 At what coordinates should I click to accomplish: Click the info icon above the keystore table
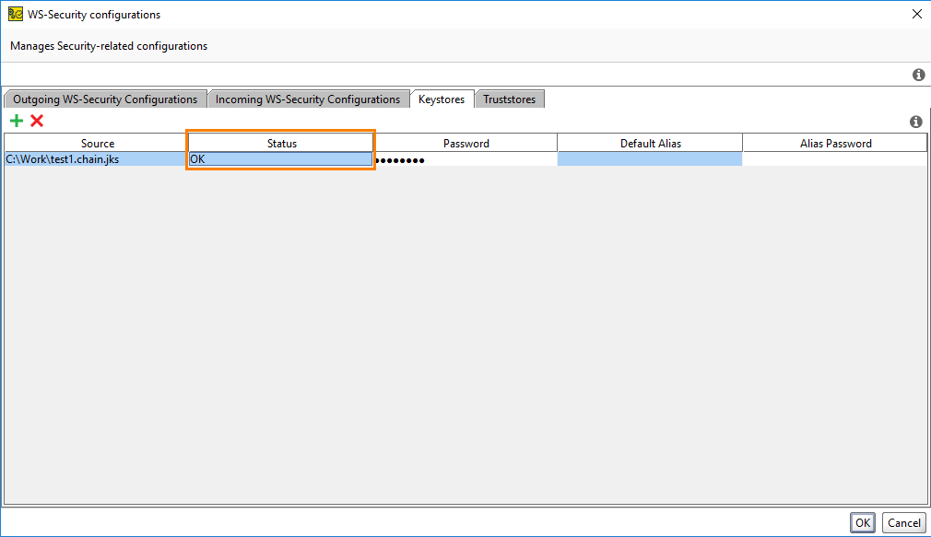click(915, 122)
